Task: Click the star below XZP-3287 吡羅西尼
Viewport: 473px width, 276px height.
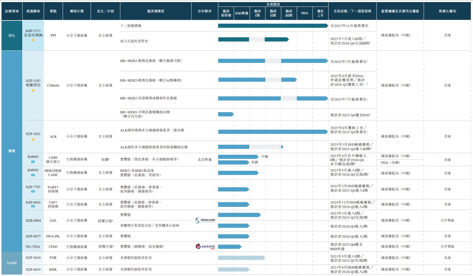Action: (x=33, y=90)
